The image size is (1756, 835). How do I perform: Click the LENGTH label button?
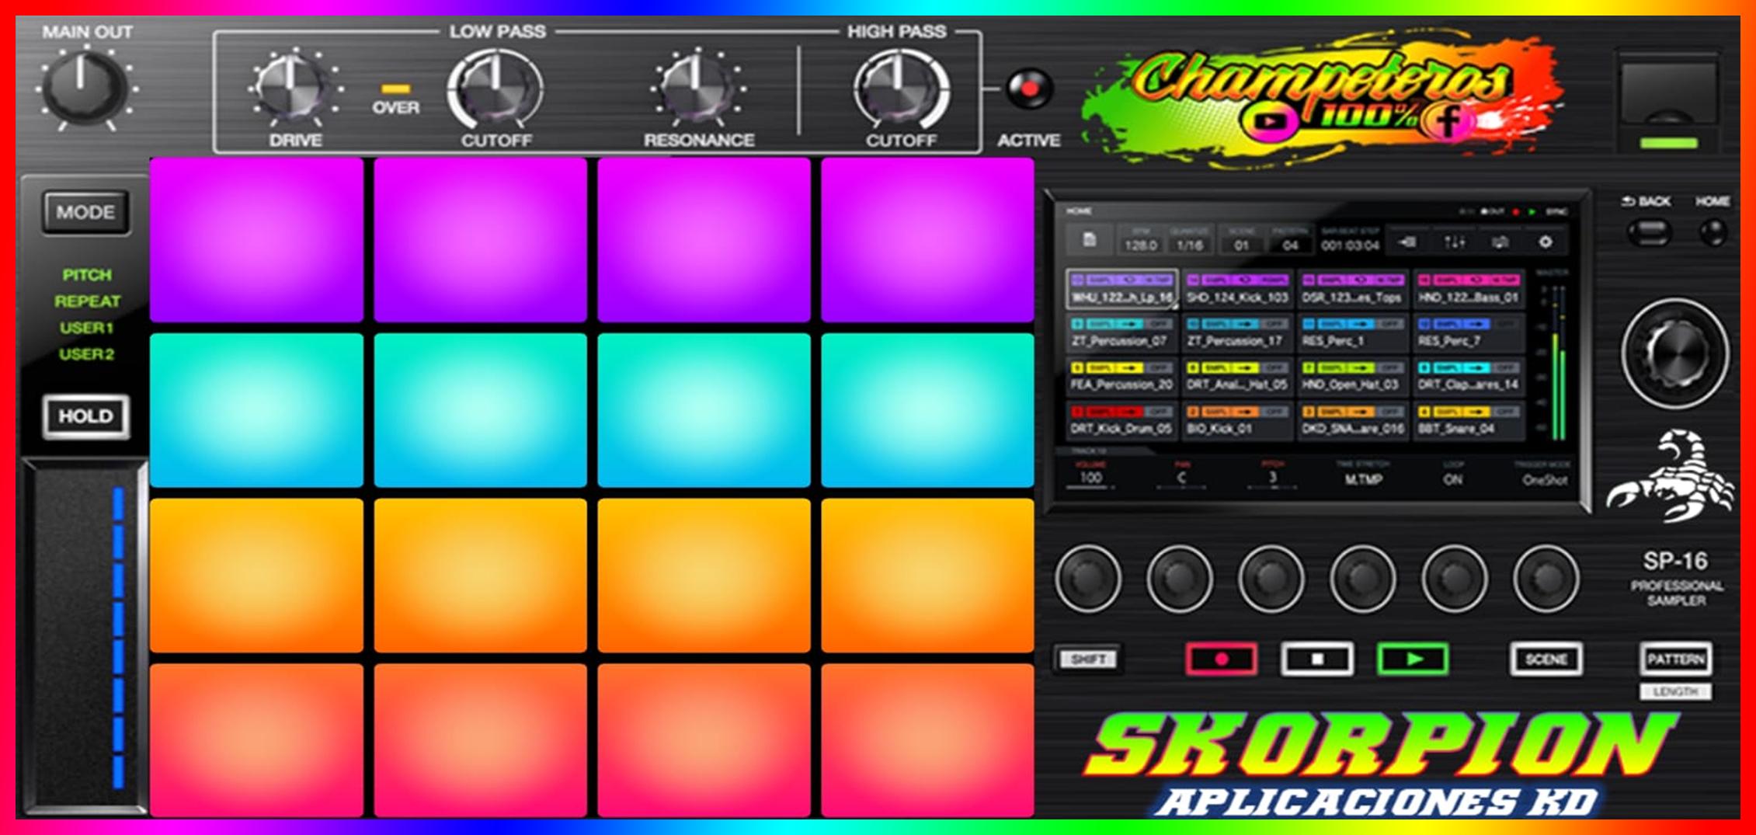coord(1675,691)
